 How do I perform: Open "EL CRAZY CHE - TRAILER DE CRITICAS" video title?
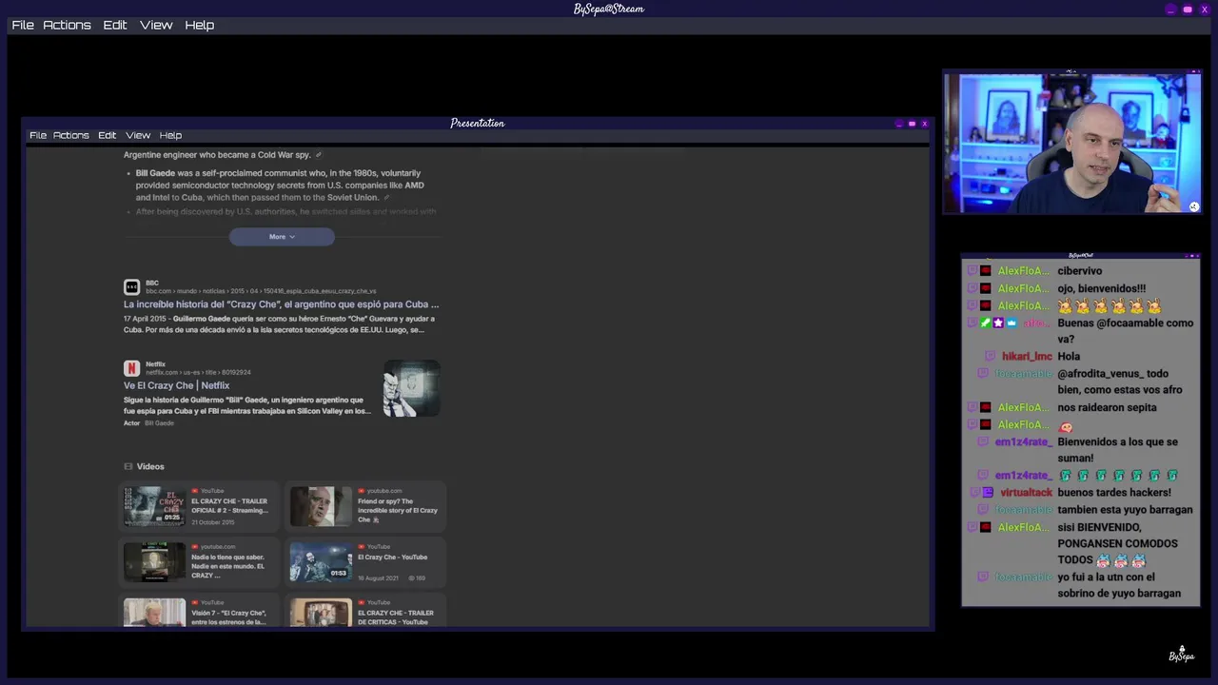[395, 617]
